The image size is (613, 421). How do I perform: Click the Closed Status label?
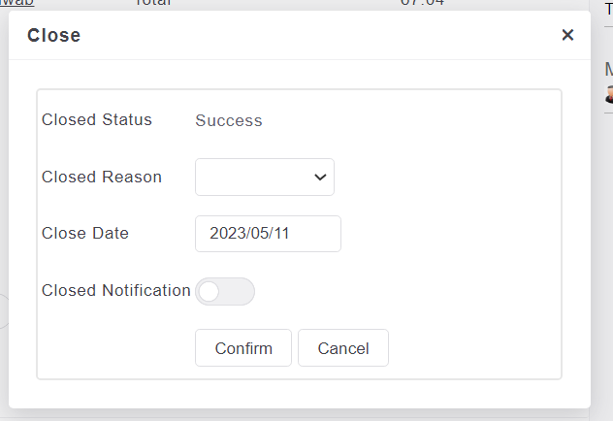tap(97, 119)
